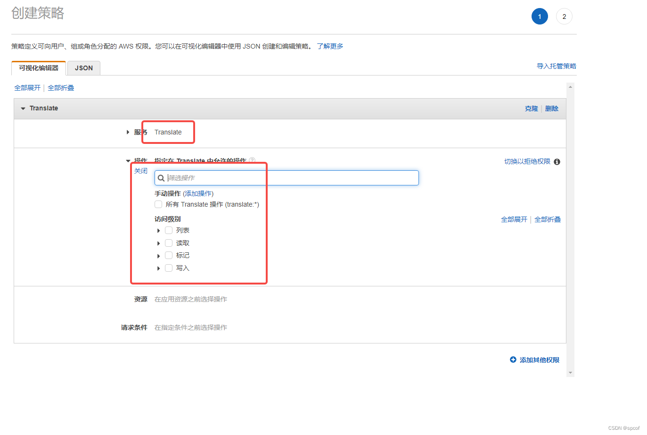Click the scrollbar down arrow
The image size is (647, 435).
point(571,373)
